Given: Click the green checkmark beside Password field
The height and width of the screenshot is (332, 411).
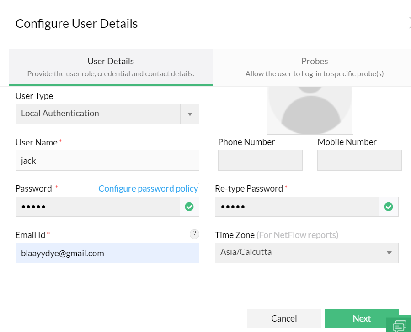Looking at the screenshot, I should (x=189, y=207).
